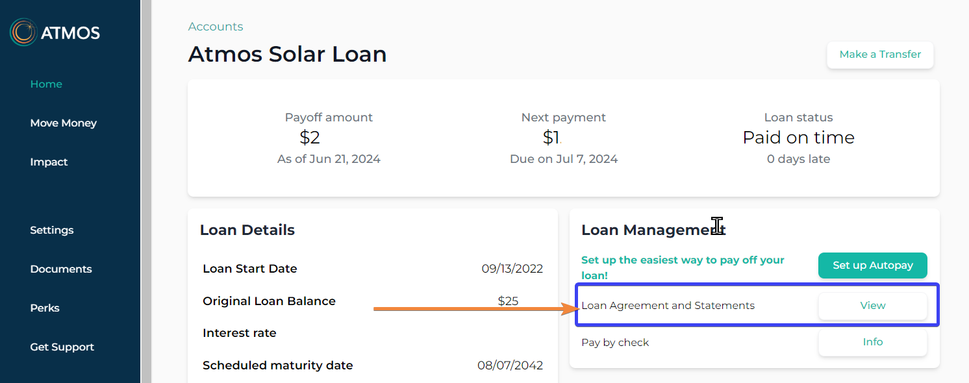Click the Scheduled maturity date value
The width and height of the screenshot is (969, 383).
pyautogui.click(x=510, y=365)
